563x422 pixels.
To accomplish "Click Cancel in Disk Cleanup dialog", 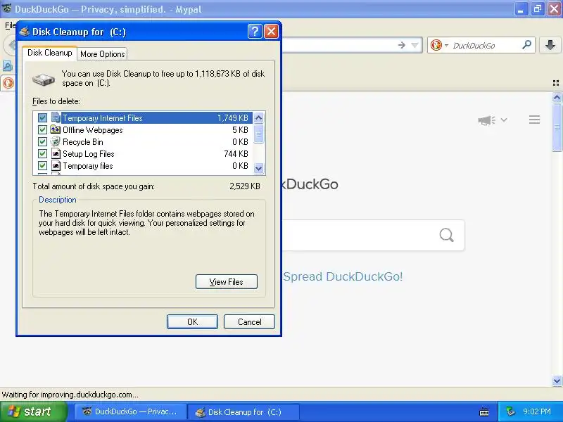I will click(x=250, y=321).
